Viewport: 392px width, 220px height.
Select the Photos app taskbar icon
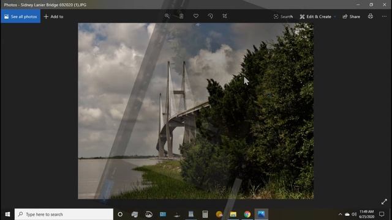262,215
